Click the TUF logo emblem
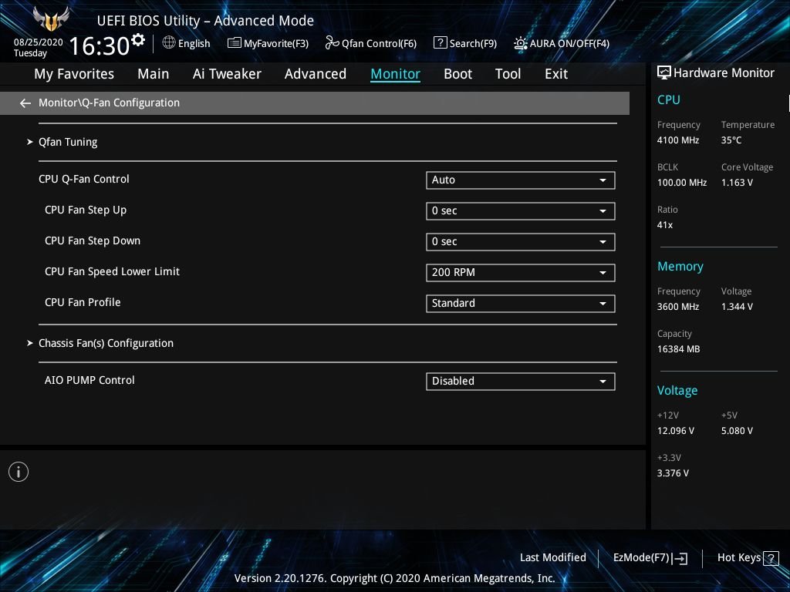 tap(51, 18)
